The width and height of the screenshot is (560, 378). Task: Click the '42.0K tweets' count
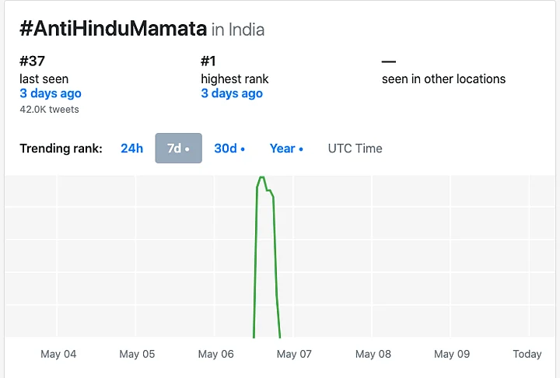49,110
